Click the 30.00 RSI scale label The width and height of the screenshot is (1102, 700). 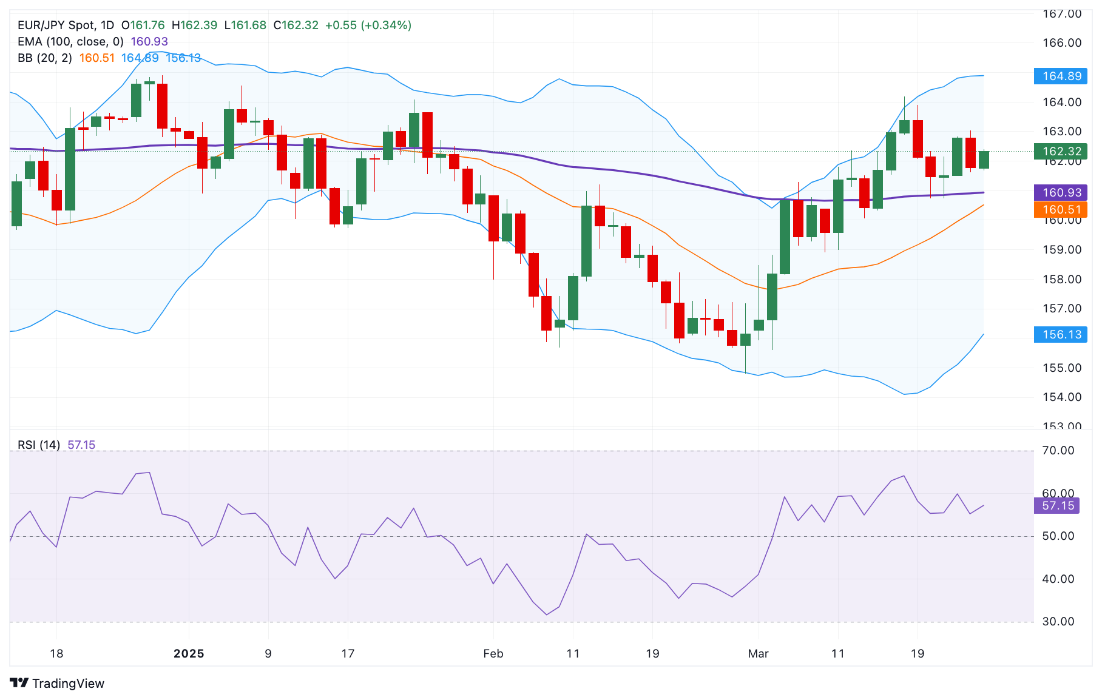tap(1058, 622)
